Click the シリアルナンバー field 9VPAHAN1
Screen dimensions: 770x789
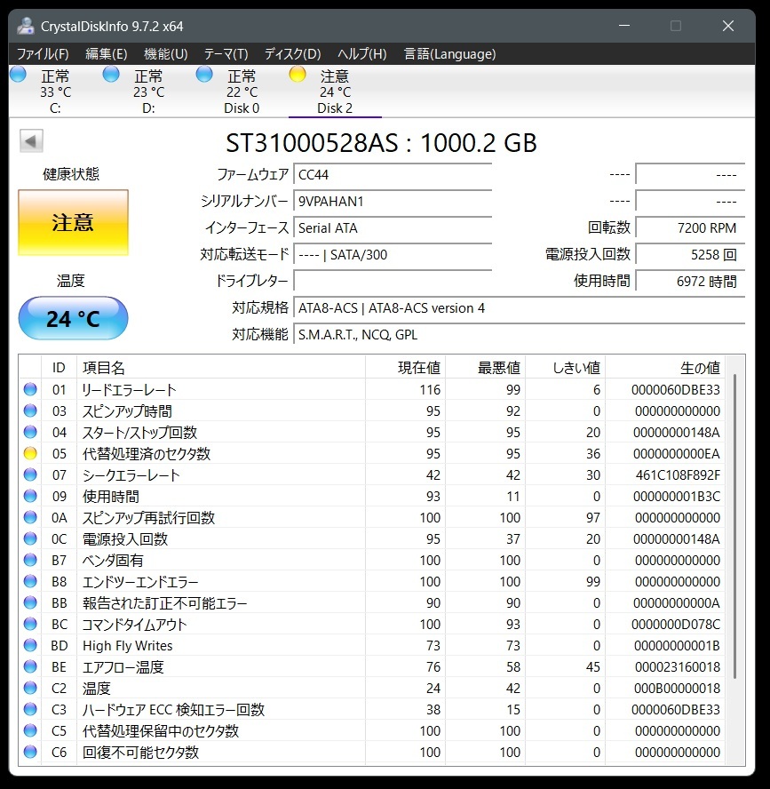pyautogui.click(x=392, y=202)
